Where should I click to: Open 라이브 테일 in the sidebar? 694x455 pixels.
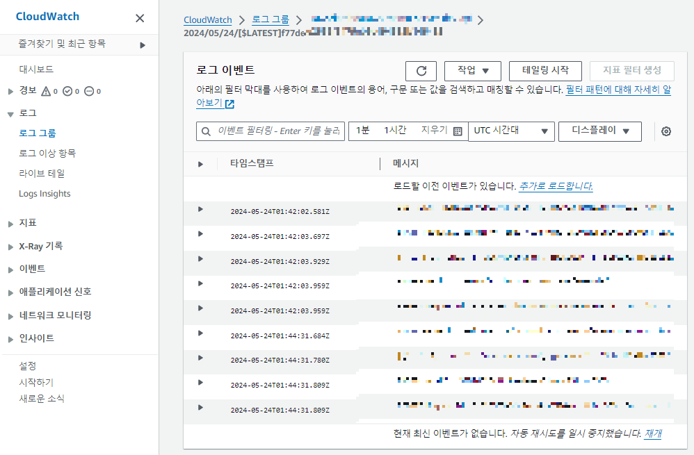point(42,174)
